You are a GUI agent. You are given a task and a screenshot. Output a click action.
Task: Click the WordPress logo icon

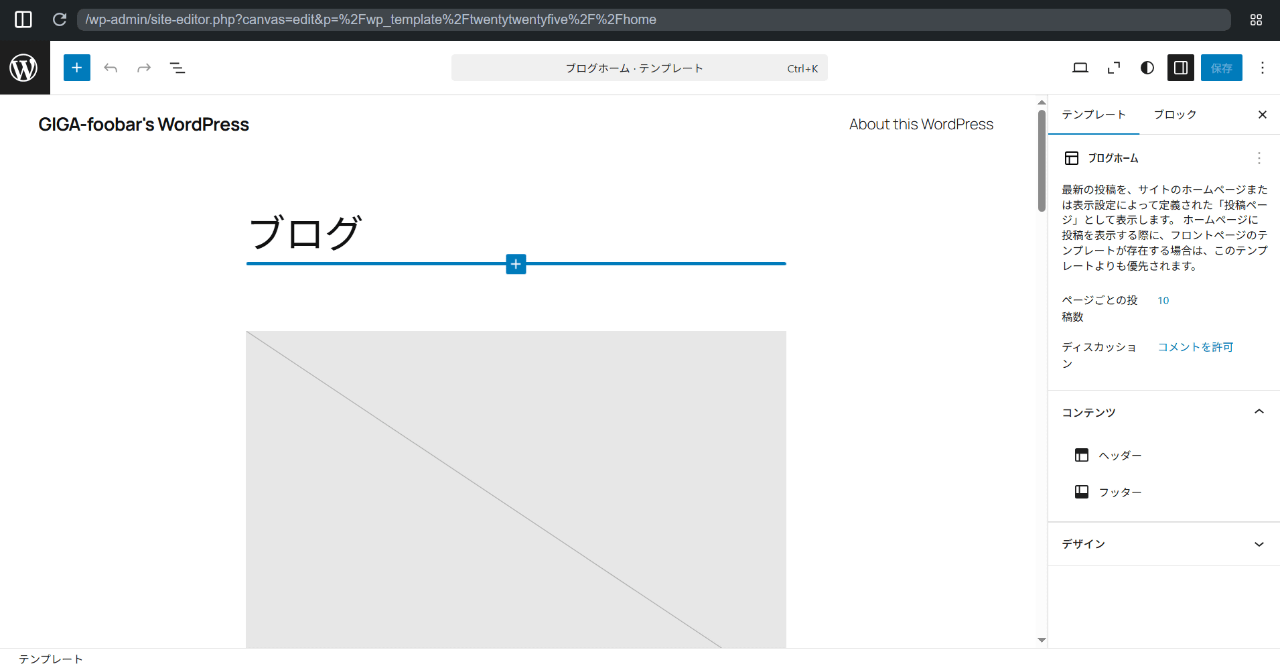pos(24,68)
